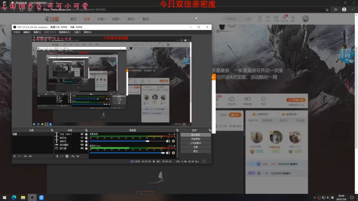Click 工作室模式 to enter Studio Mode
The height and width of the screenshot is (201, 358).
tap(196, 143)
